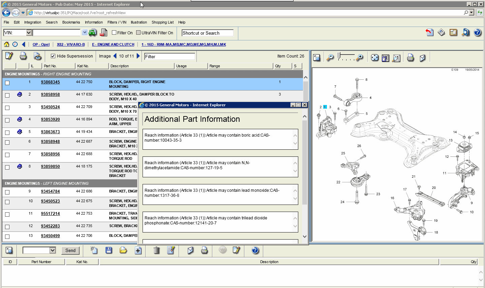
Task: Open shopping list with the folder icon
Action: click(123, 250)
